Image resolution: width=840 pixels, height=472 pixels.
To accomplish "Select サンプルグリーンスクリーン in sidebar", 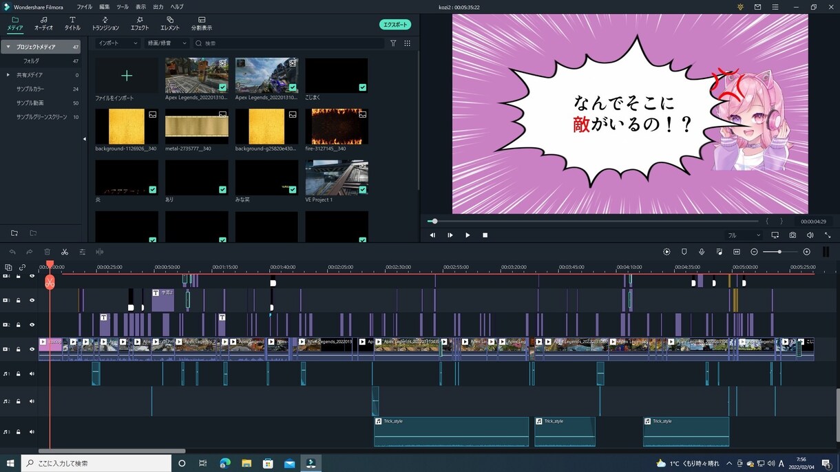I will (x=42, y=117).
